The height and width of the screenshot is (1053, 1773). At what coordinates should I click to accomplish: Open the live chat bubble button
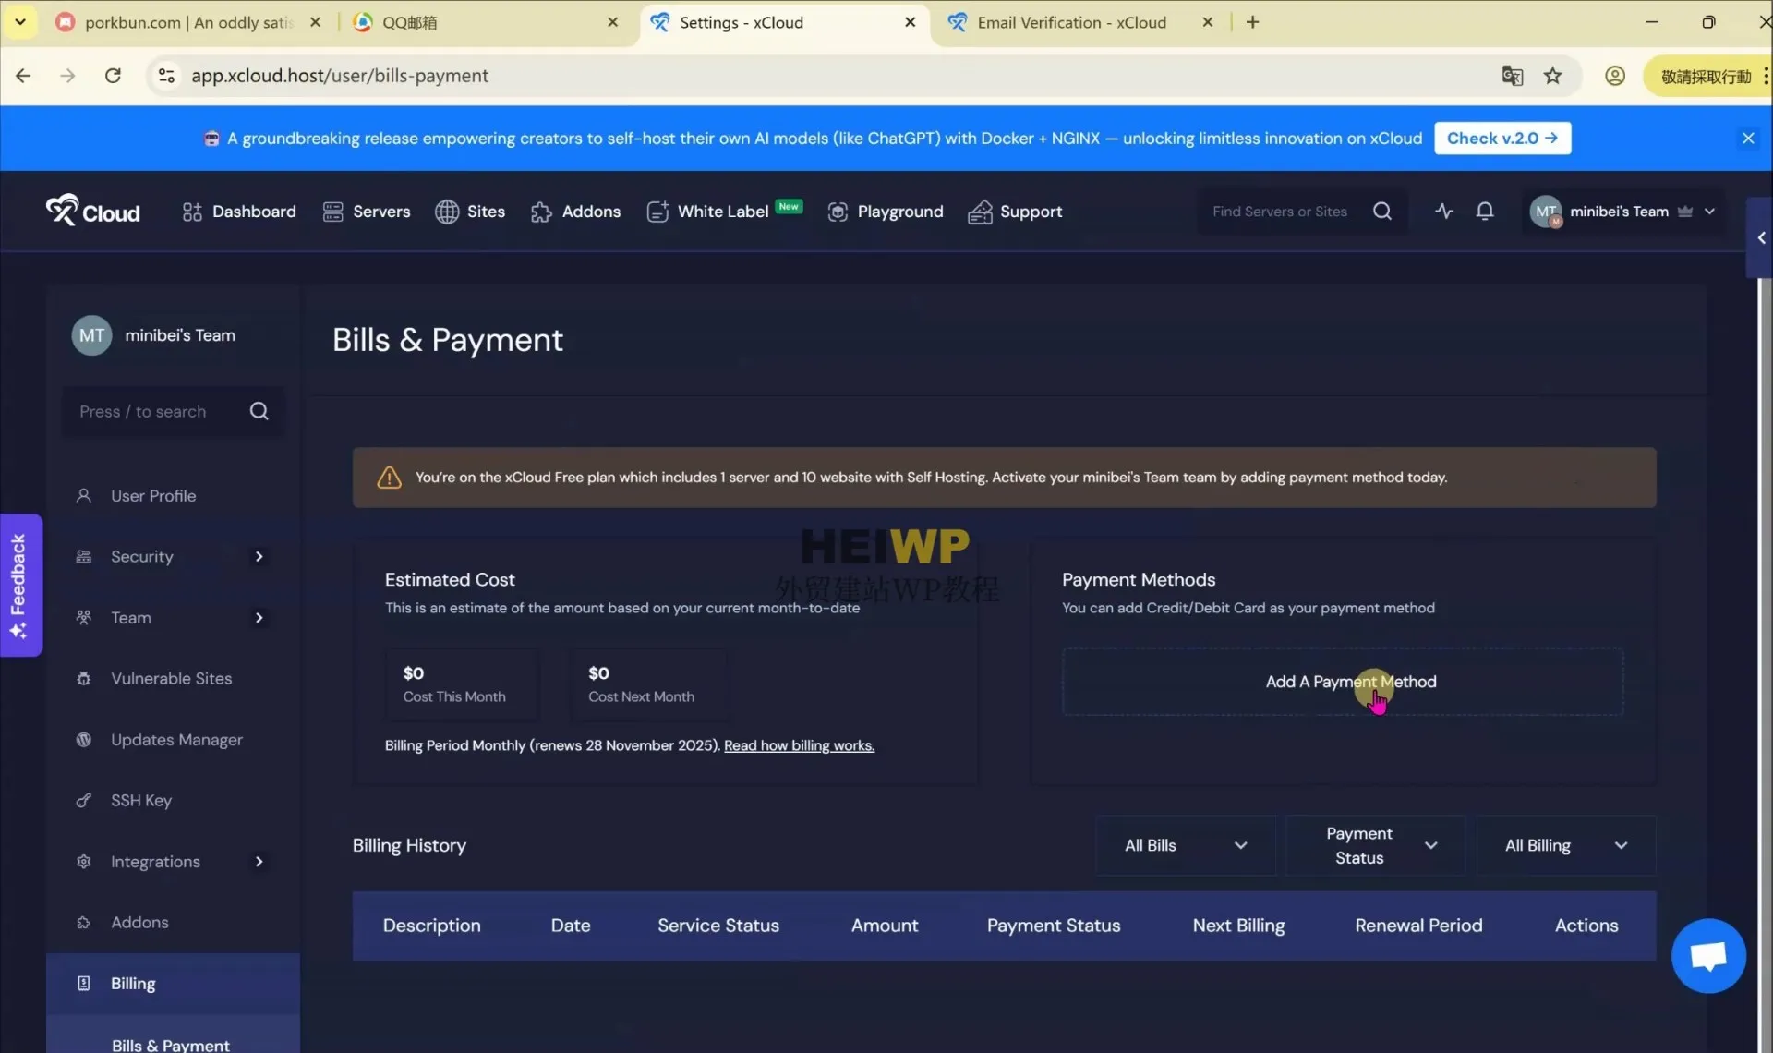tap(1707, 955)
